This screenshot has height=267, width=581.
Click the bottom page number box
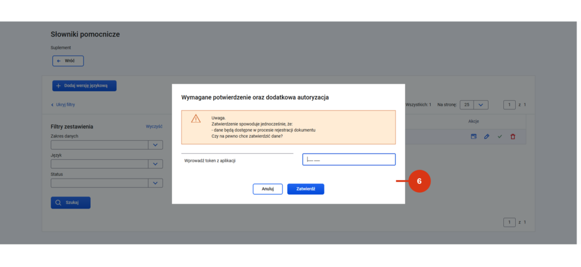tap(510, 222)
